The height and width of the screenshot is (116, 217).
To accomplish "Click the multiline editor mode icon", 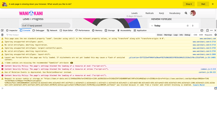I will click(x=215, y=88).
